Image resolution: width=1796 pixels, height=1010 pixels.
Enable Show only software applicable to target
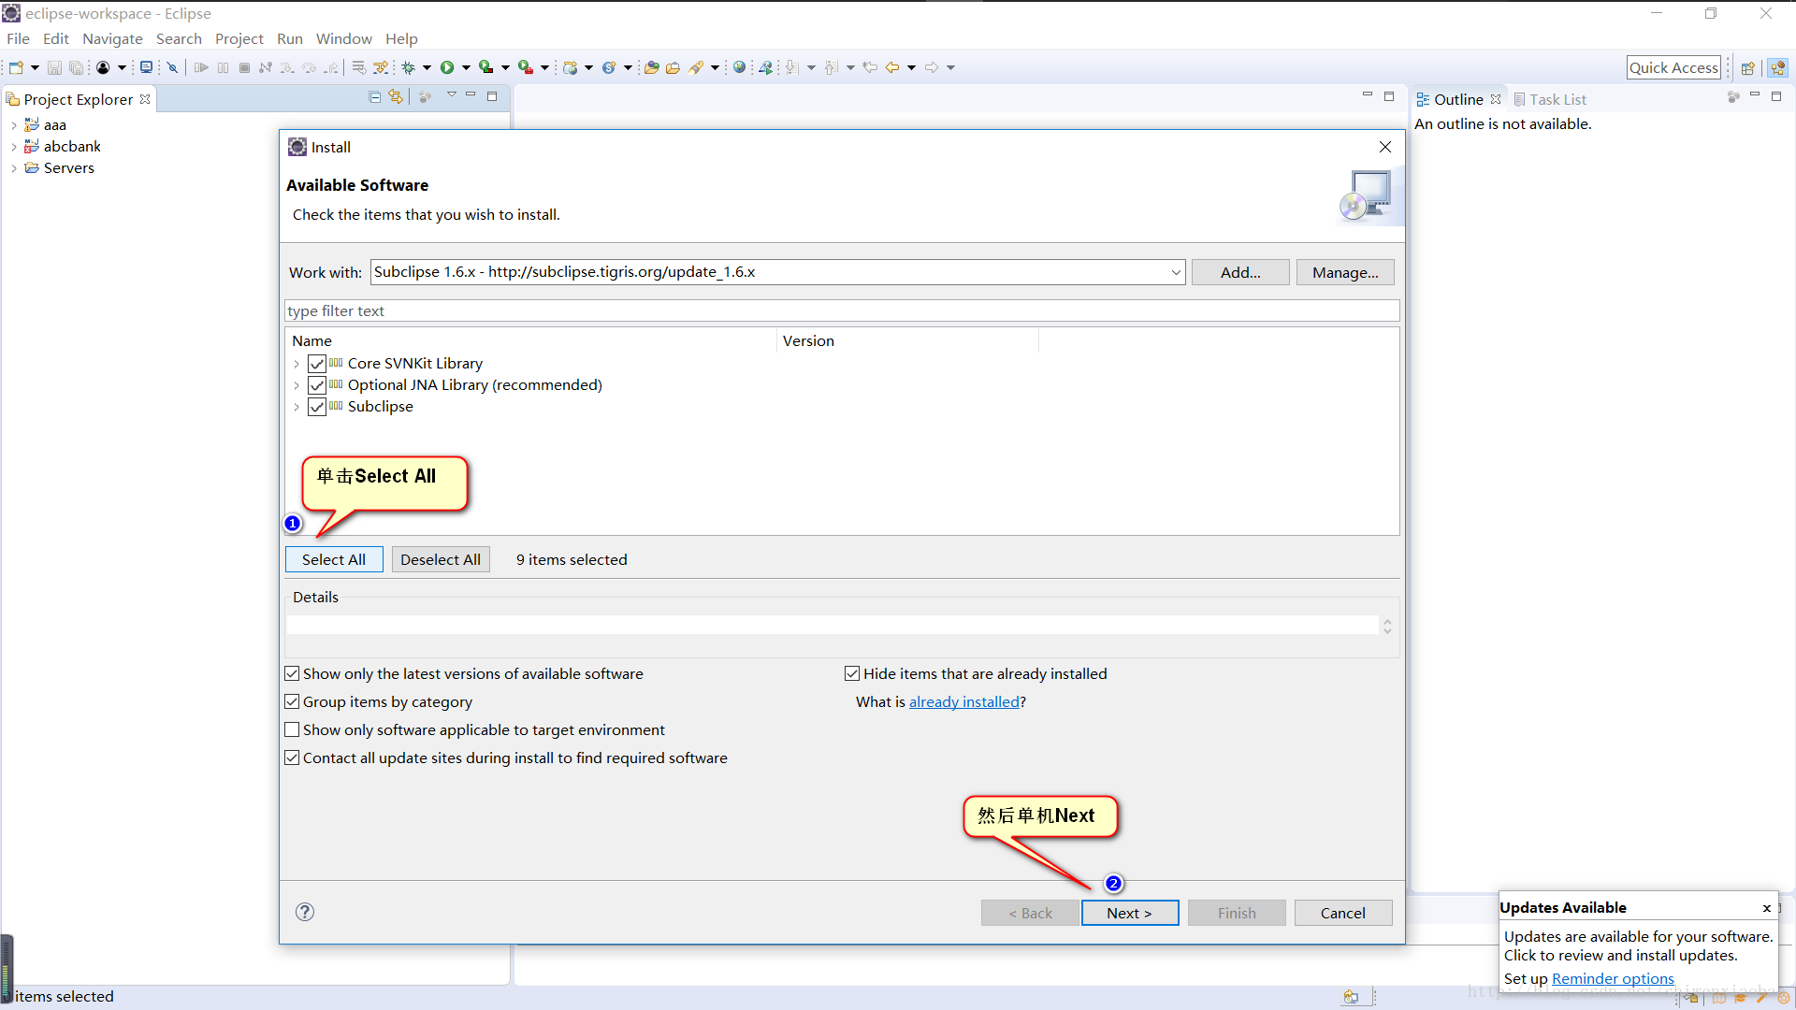pos(292,729)
